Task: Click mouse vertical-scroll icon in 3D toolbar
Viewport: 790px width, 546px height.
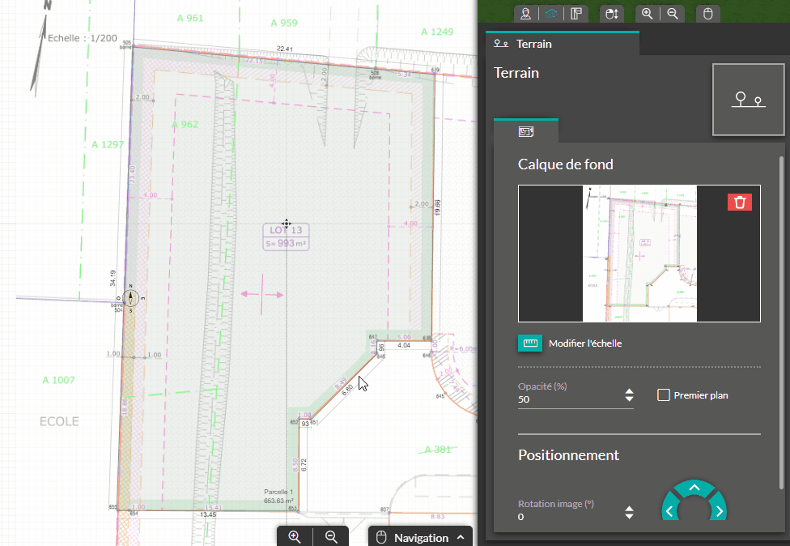Action: [612, 13]
